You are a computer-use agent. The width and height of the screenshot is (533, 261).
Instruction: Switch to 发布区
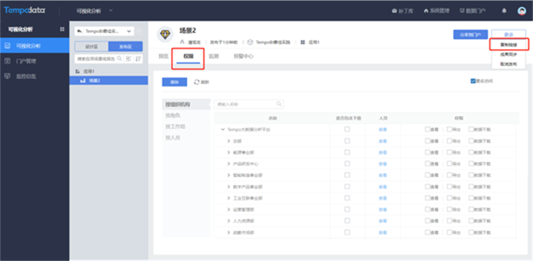(x=126, y=47)
